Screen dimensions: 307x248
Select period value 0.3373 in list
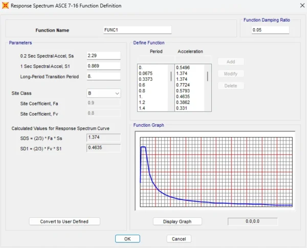[x=146, y=79]
